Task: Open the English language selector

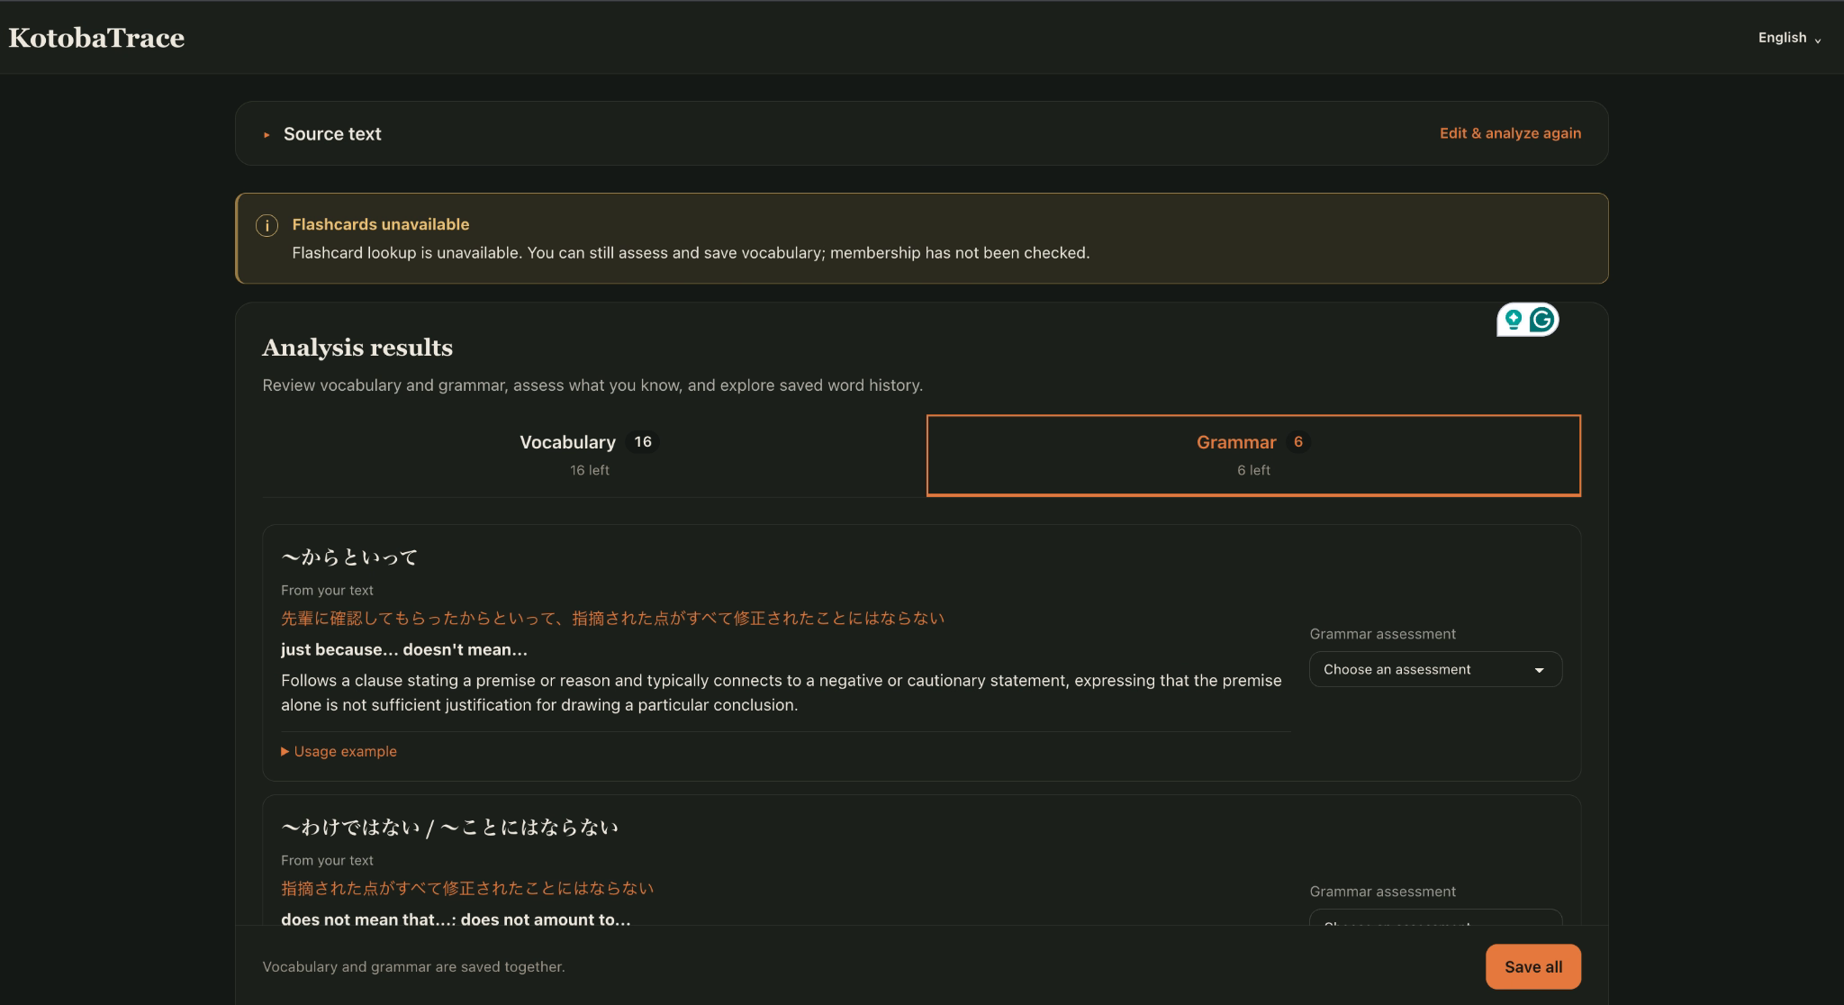Action: tap(1789, 38)
